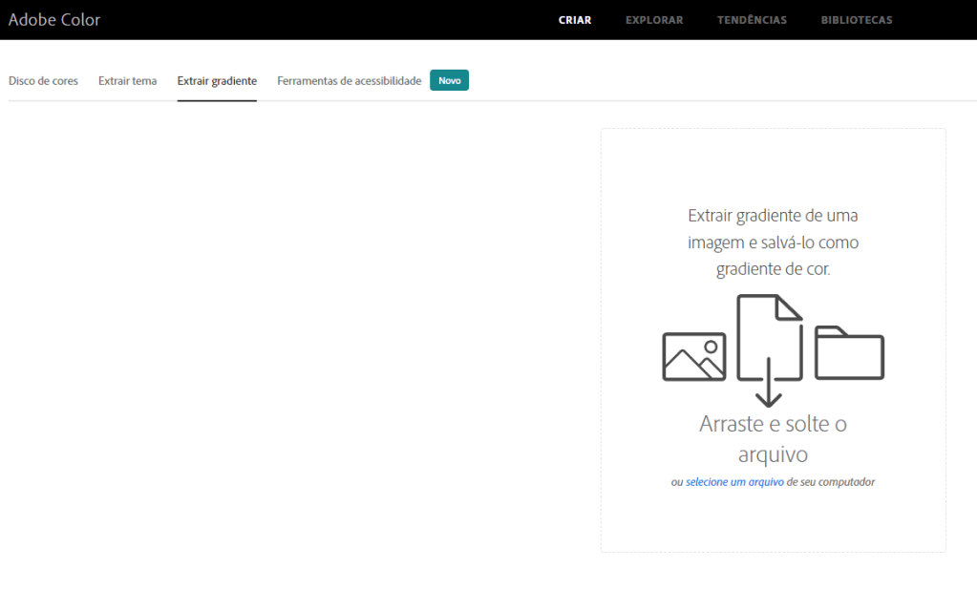Click the Adobe Color logo
The height and width of the screenshot is (590, 977).
tap(54, 19)
